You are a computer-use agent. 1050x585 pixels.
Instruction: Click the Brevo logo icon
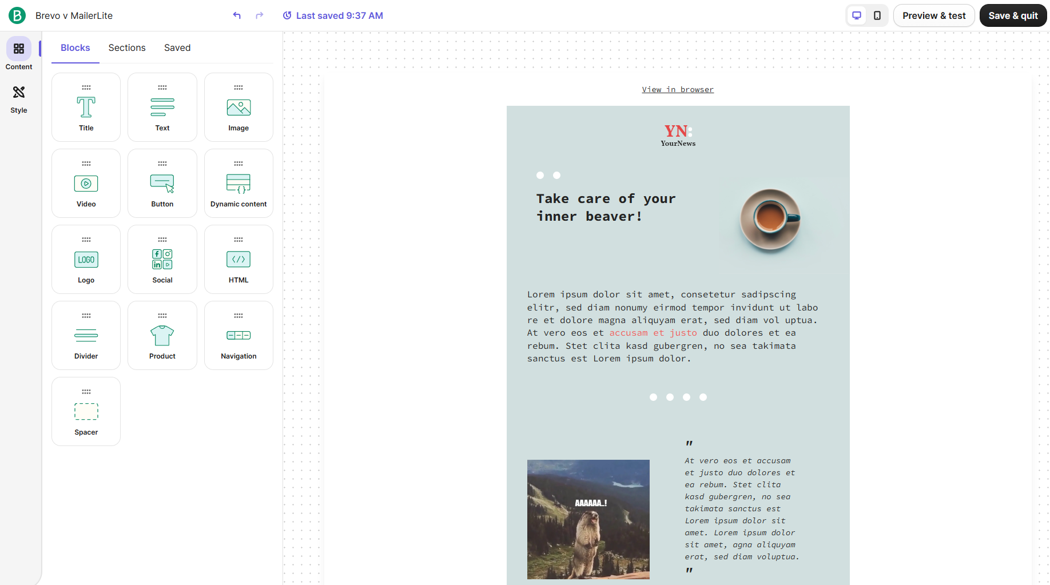17,15
